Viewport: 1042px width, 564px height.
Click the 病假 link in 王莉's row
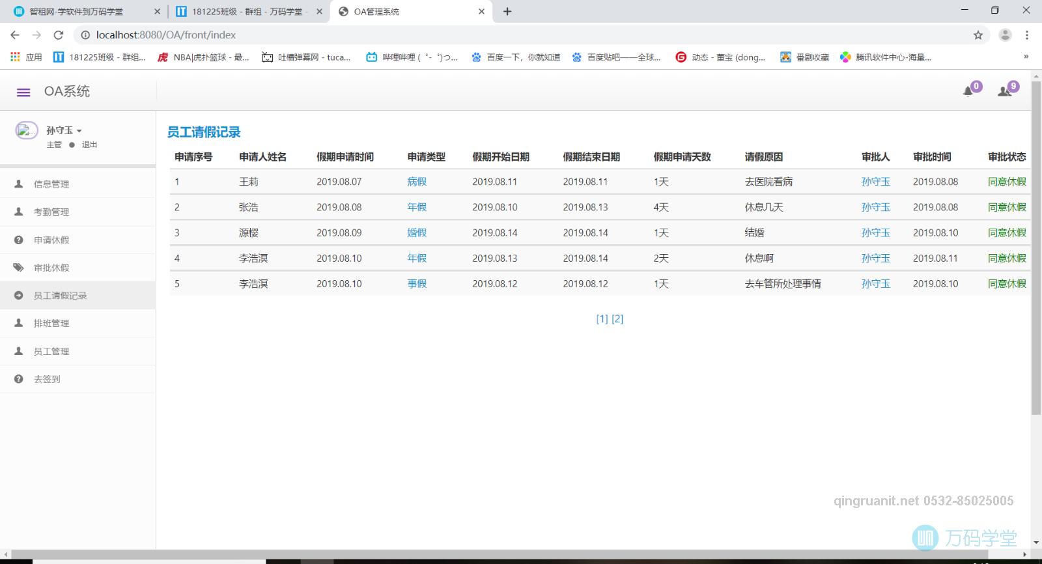coord(417,182)
